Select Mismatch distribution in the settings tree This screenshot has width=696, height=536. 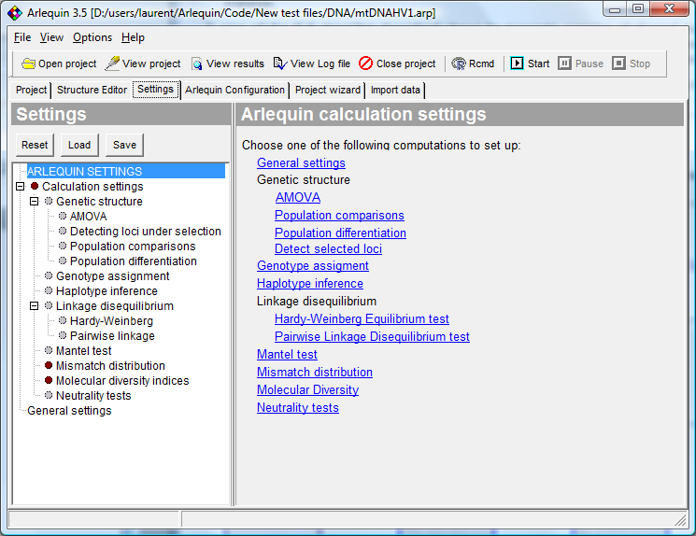tap(110, 366)
